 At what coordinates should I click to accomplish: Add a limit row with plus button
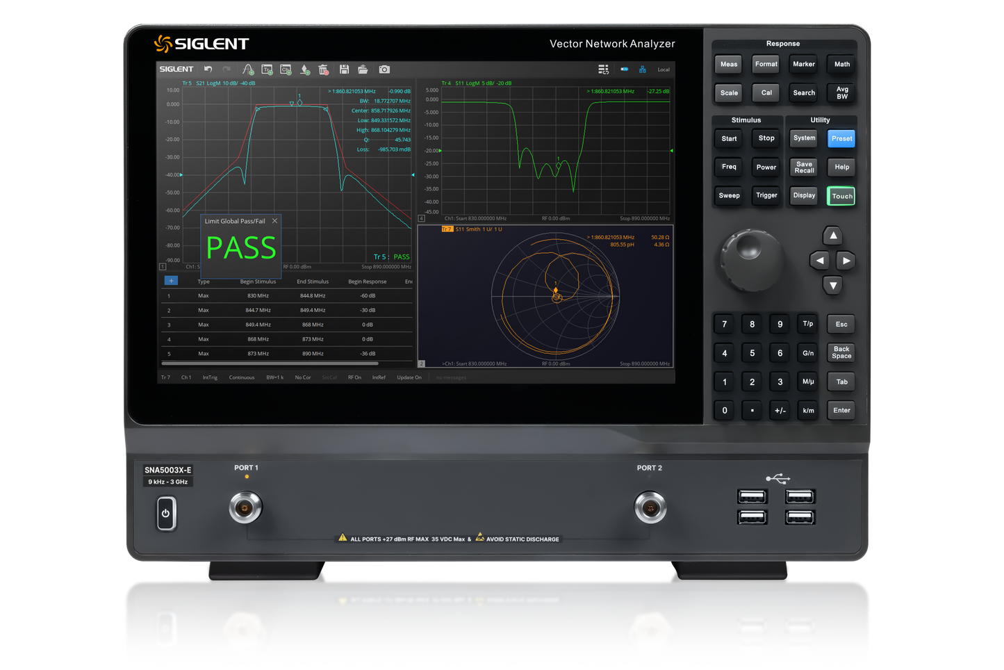[x=171, y=281]
